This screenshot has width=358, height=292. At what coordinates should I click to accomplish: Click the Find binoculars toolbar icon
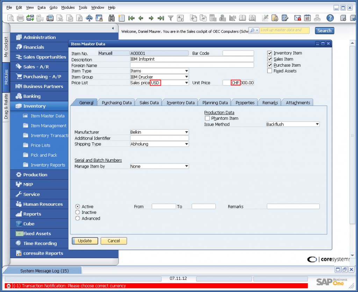pos(111,18)
